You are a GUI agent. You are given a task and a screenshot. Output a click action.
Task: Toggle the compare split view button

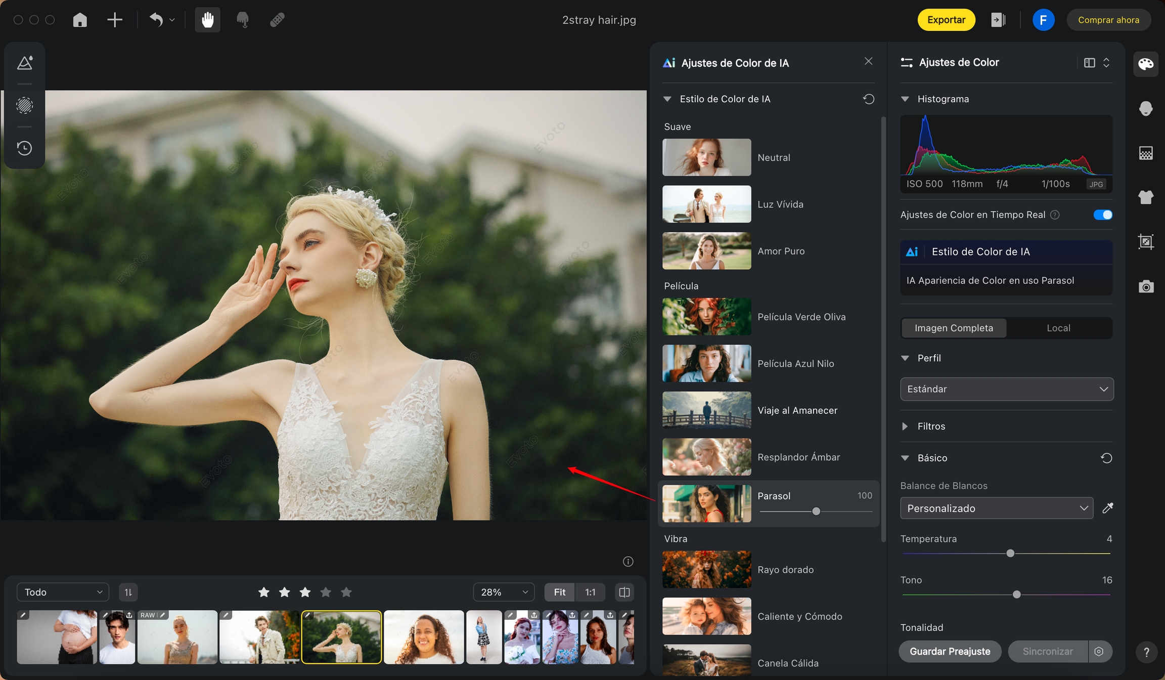[624, 592]
